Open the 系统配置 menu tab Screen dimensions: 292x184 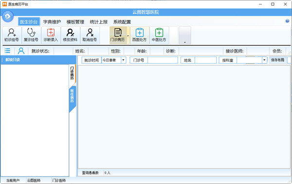pyautogui.click(x=122, y=22)
